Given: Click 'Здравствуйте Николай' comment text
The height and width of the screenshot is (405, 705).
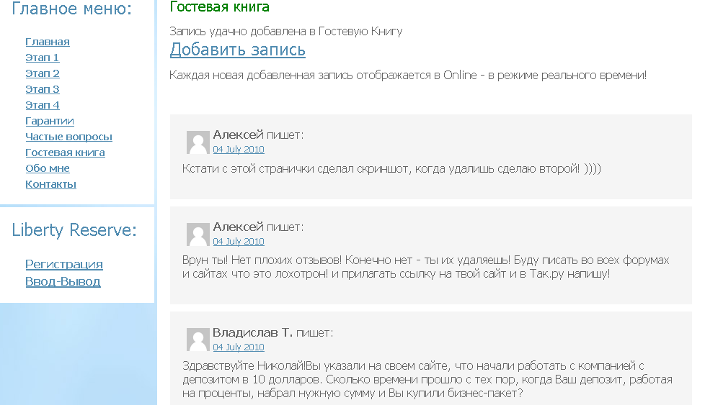Looking at the screenshot, I should [427, 379].
